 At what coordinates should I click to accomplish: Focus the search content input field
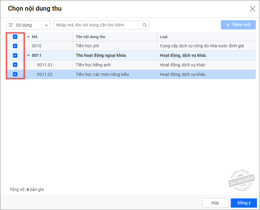pos(99,25)
